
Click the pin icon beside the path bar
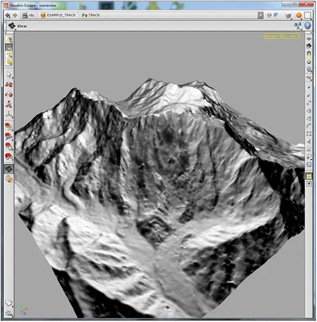click(269, 15)
